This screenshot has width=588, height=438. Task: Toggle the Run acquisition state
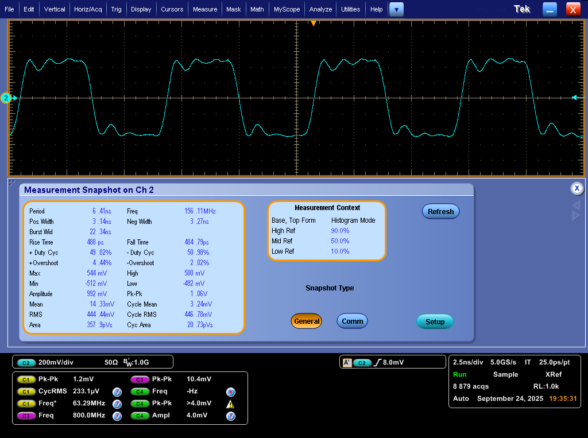tap(460, 375)
